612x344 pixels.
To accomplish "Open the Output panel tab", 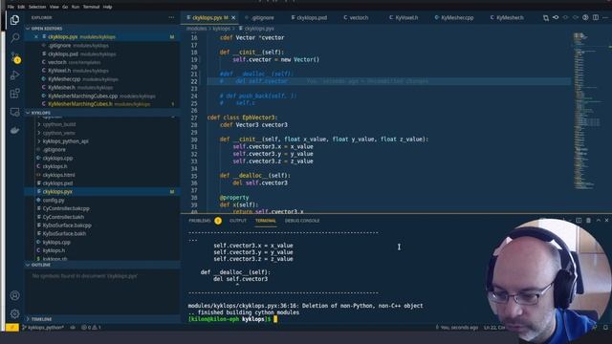I will [x=238, y=221].
